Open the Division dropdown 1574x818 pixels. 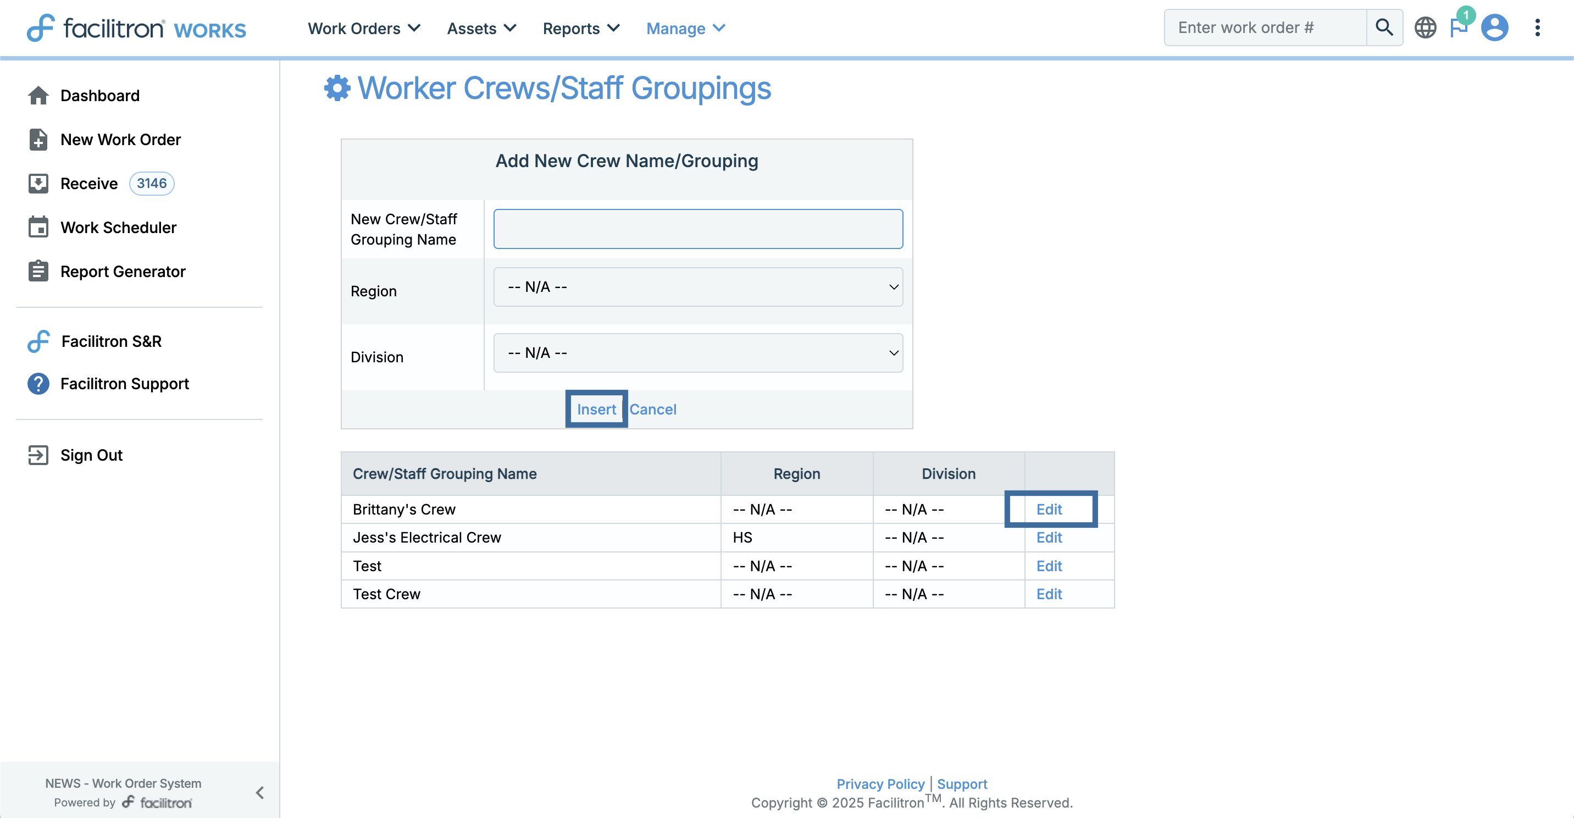click(x=698, y=353)
